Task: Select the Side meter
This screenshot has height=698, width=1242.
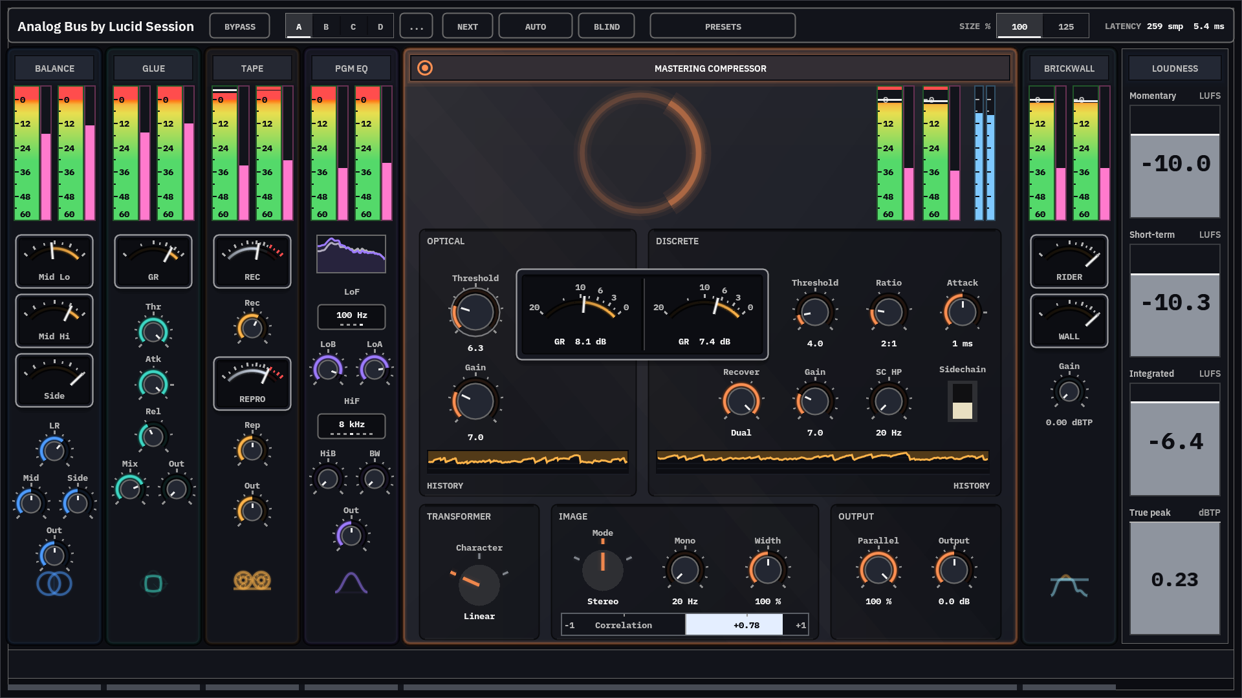Action: click(x=54, y=380)
